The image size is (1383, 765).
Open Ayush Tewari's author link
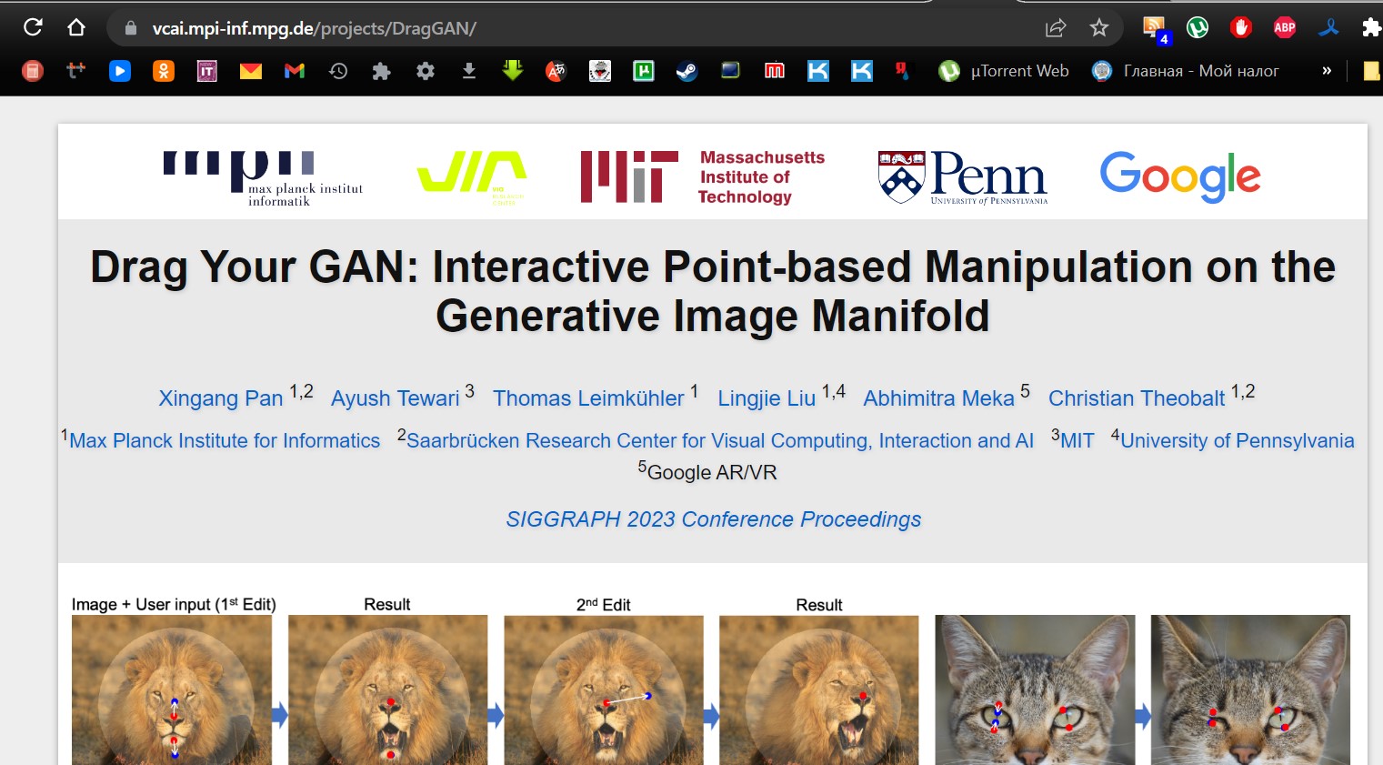(396, 398)
